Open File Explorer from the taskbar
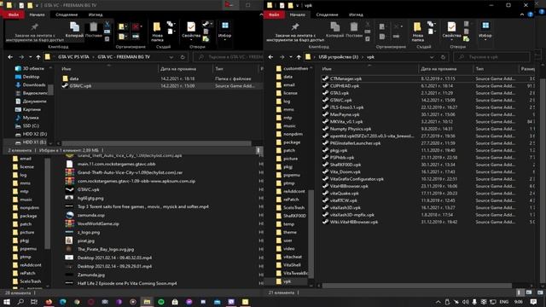Image resolution: width=546 pixels, height=307 pixels. (147, 302)
